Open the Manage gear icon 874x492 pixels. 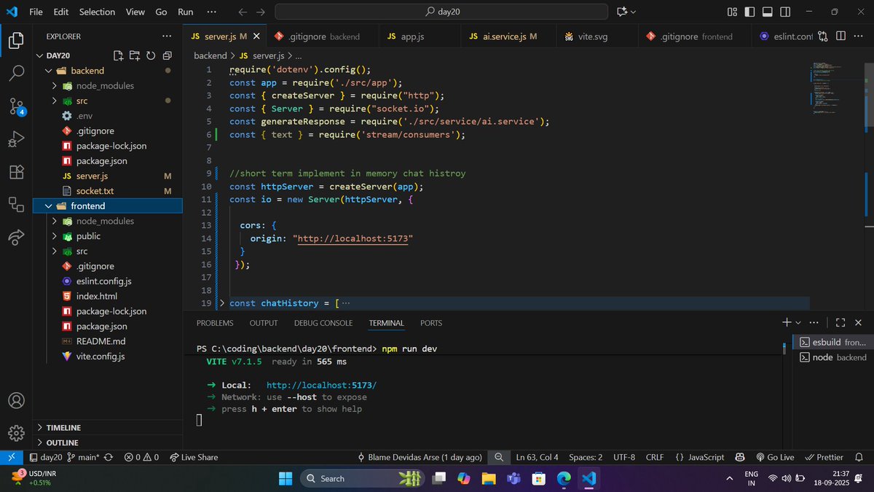click(x=16, y=433)
